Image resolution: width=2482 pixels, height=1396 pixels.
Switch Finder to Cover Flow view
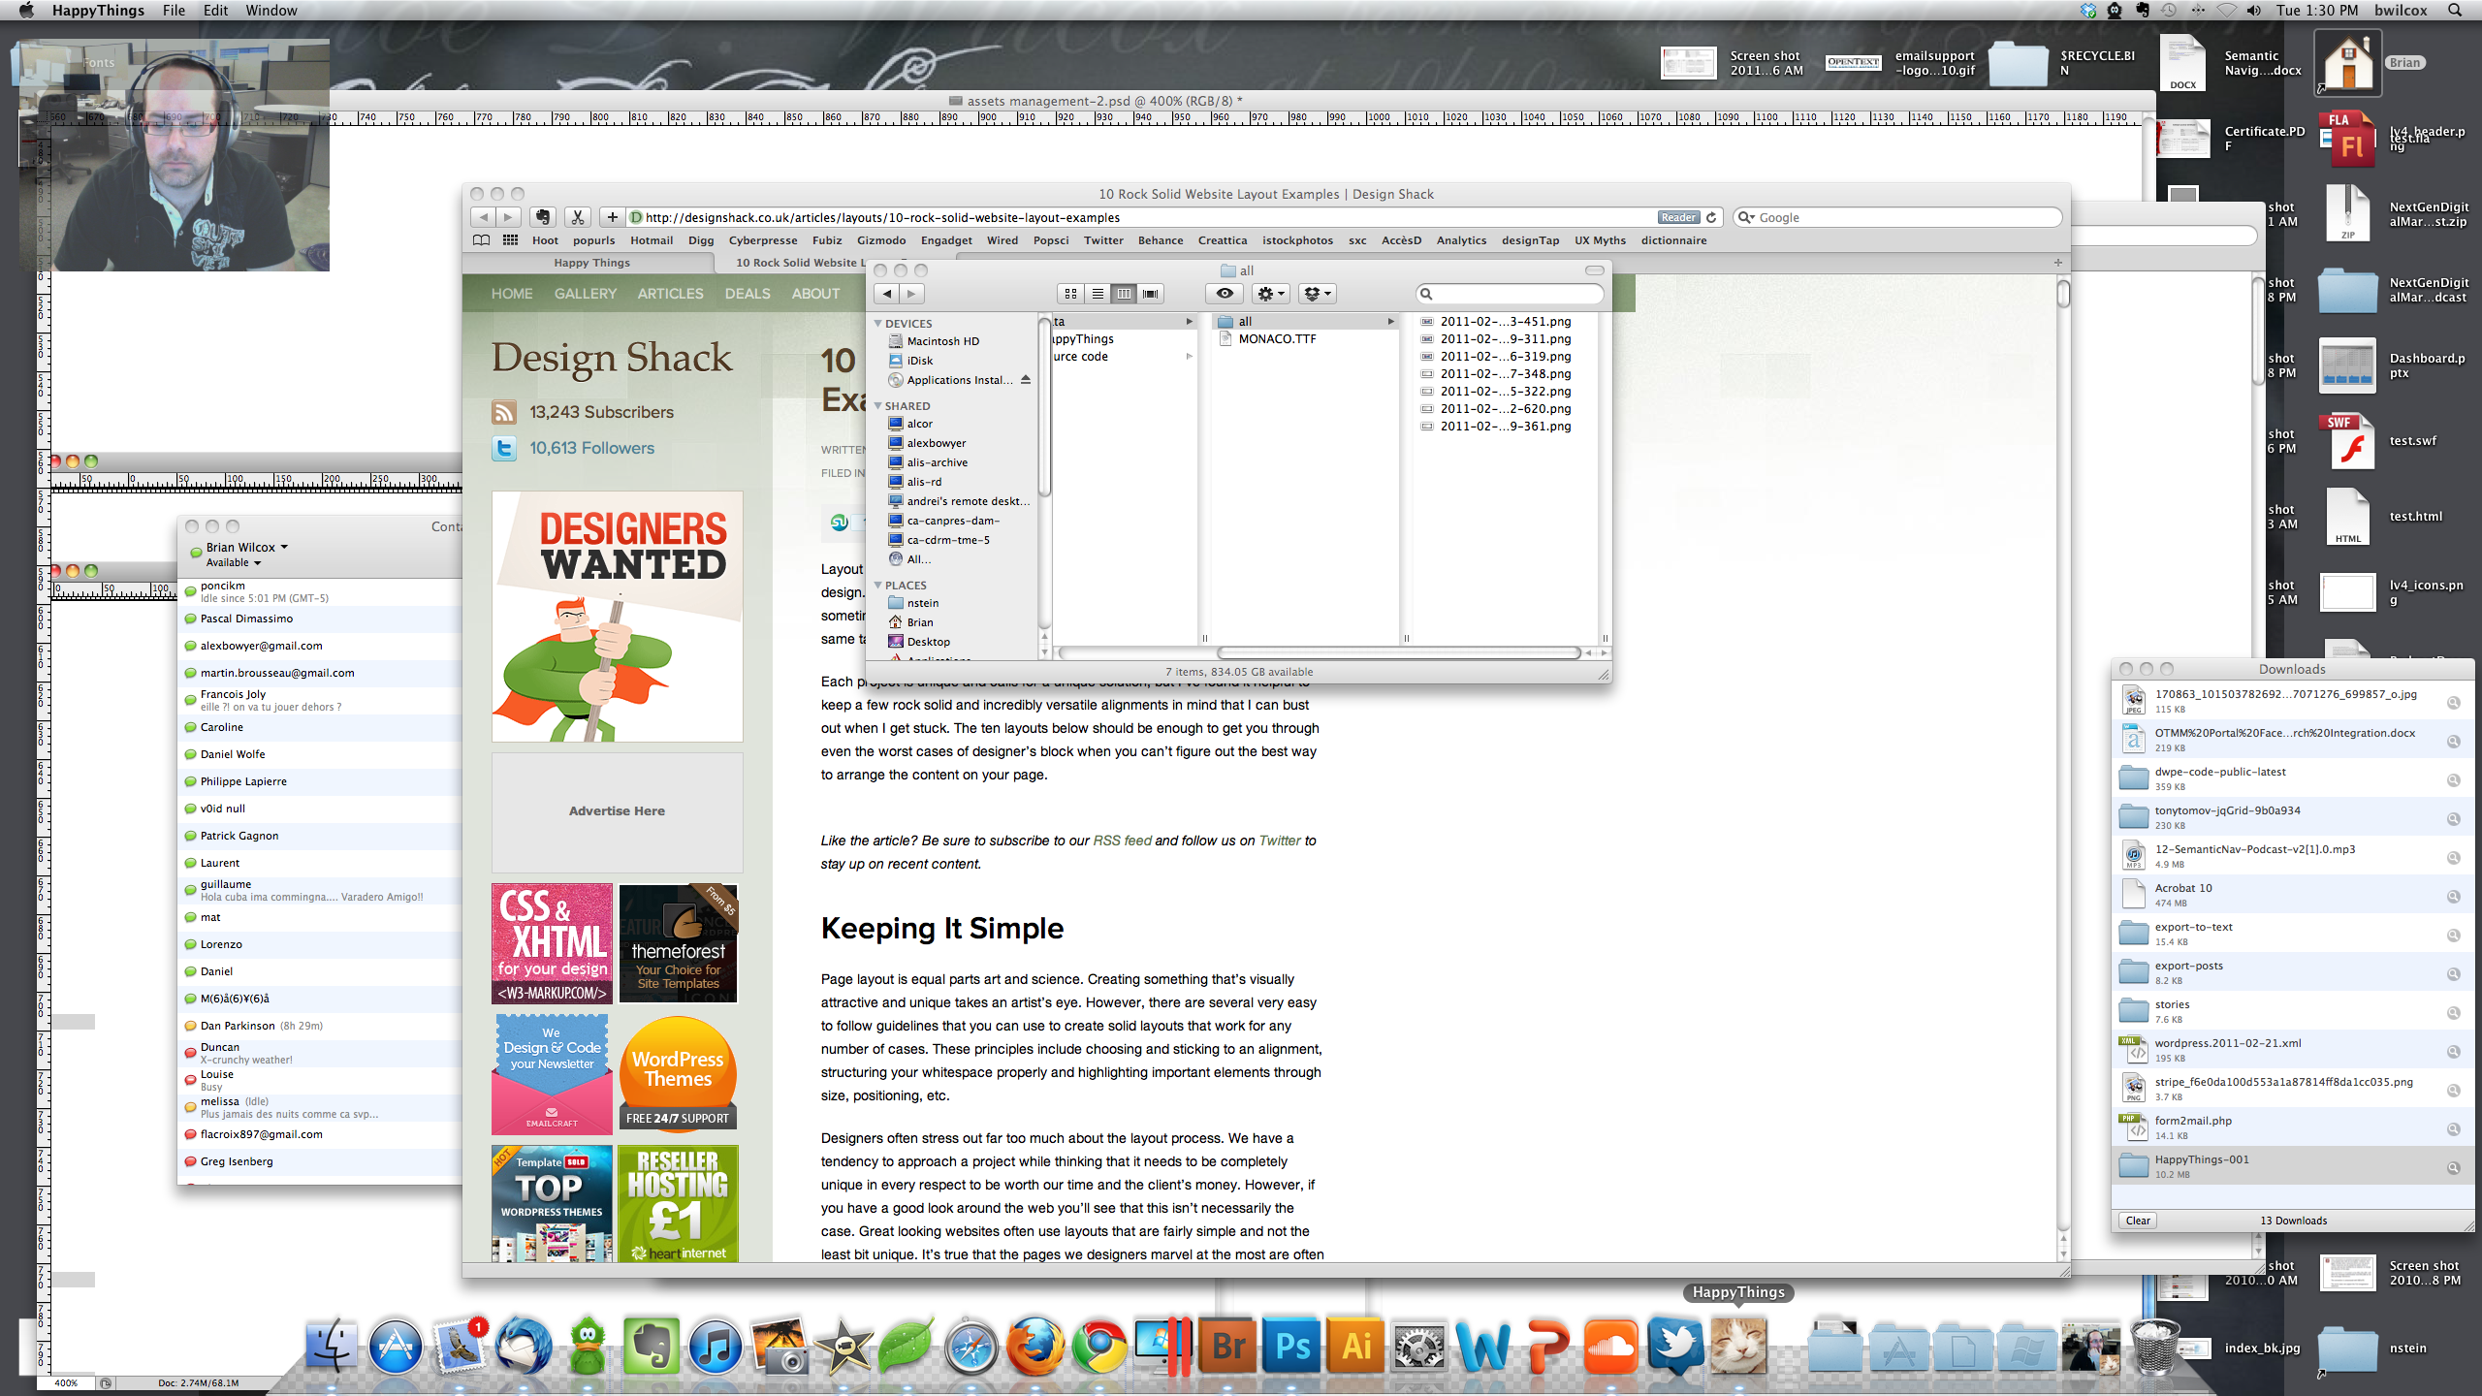(x=1151, y=294)
